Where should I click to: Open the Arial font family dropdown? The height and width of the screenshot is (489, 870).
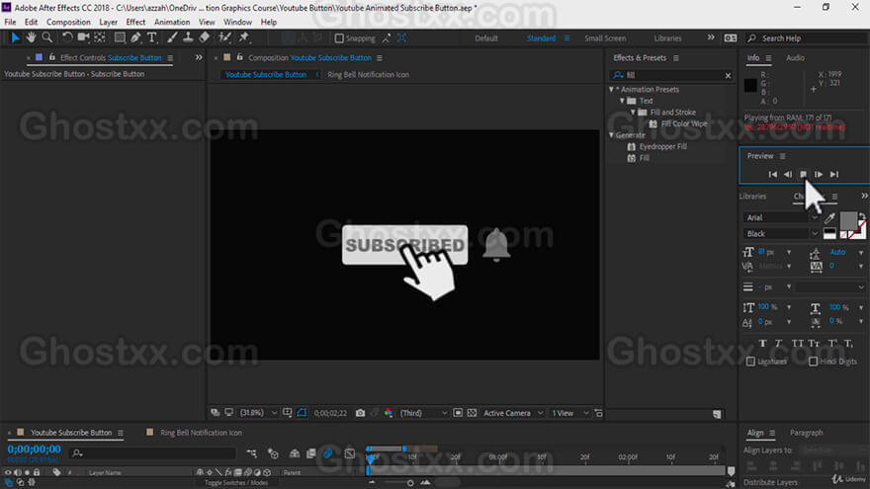(x=781, y=218)
